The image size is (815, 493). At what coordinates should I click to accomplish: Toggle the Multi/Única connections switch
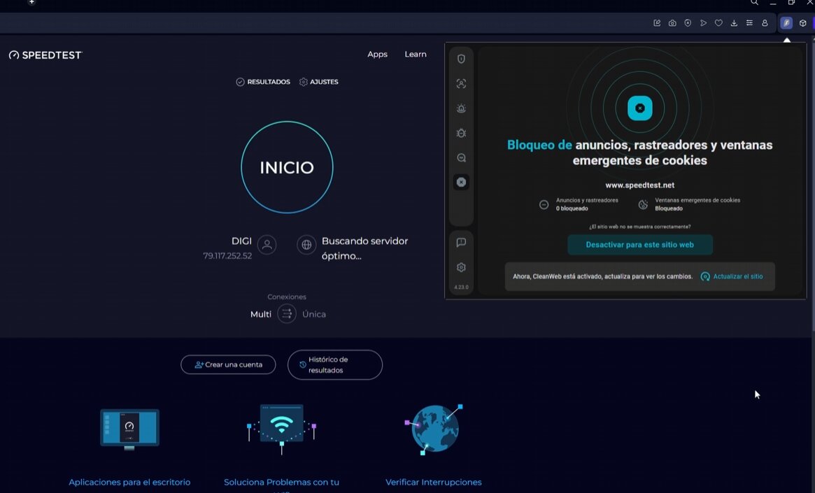click(x=287, y=314)
